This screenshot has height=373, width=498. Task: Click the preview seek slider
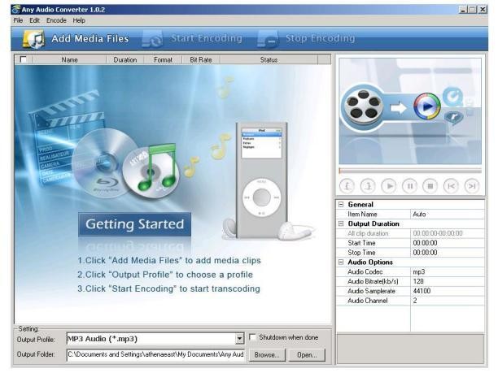(410, 171)
